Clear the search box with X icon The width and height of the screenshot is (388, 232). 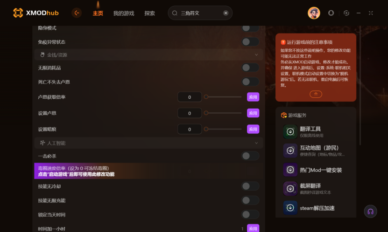[226, 13]
